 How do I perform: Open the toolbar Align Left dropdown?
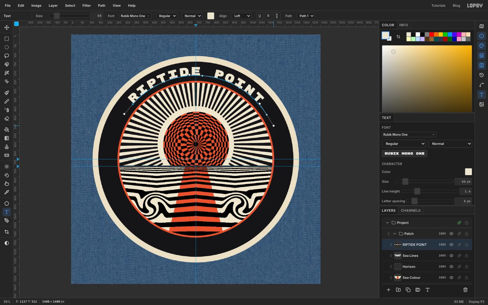pos(242,16)
